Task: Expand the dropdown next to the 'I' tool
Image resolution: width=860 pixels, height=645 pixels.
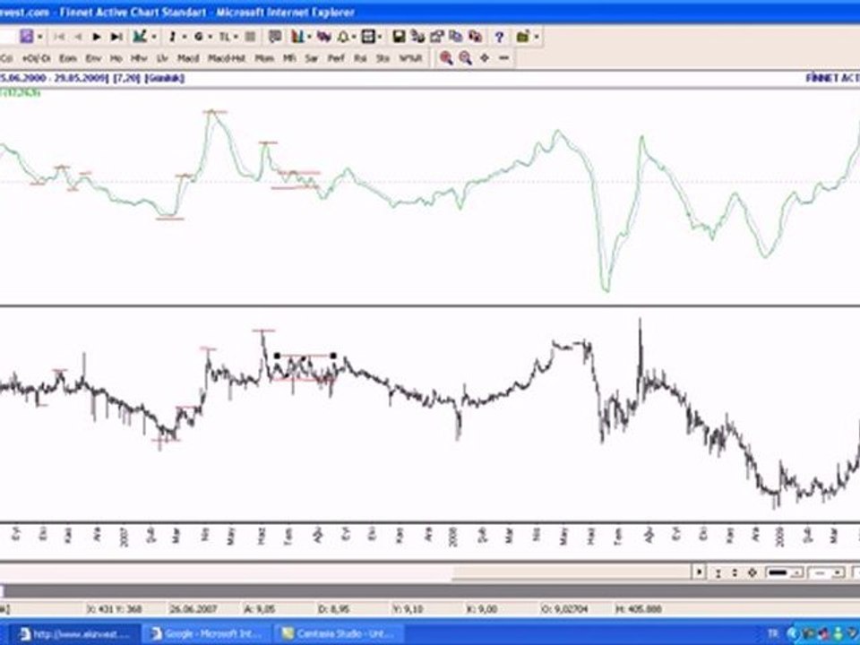Action: pos(185,37)
